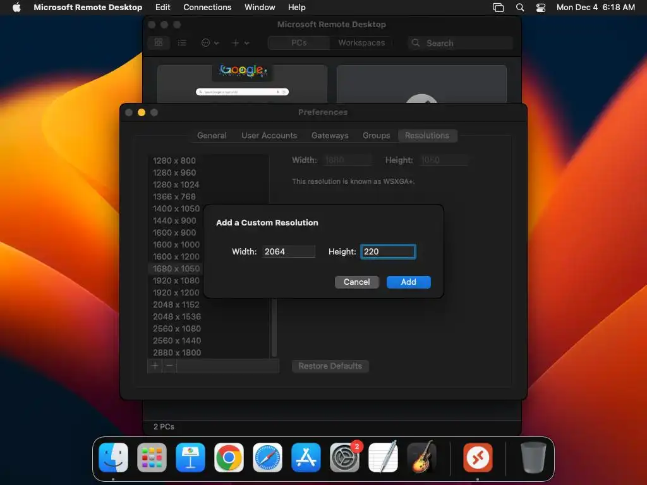Open Control Center from the menu bar
The image size is (647, 485).
coord(541,8)
